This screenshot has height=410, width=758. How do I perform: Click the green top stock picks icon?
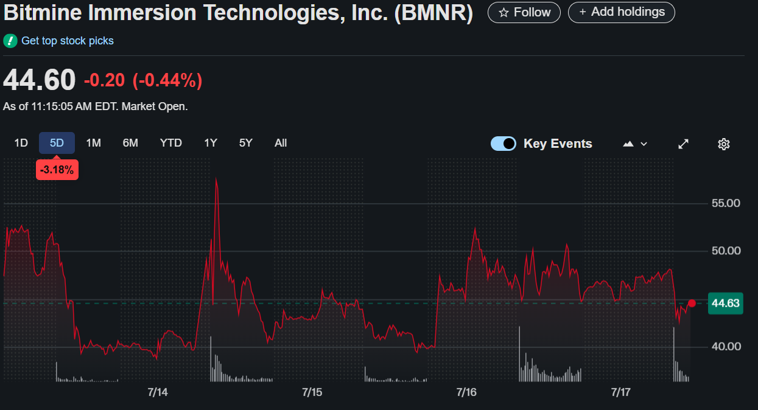[10, 41]
